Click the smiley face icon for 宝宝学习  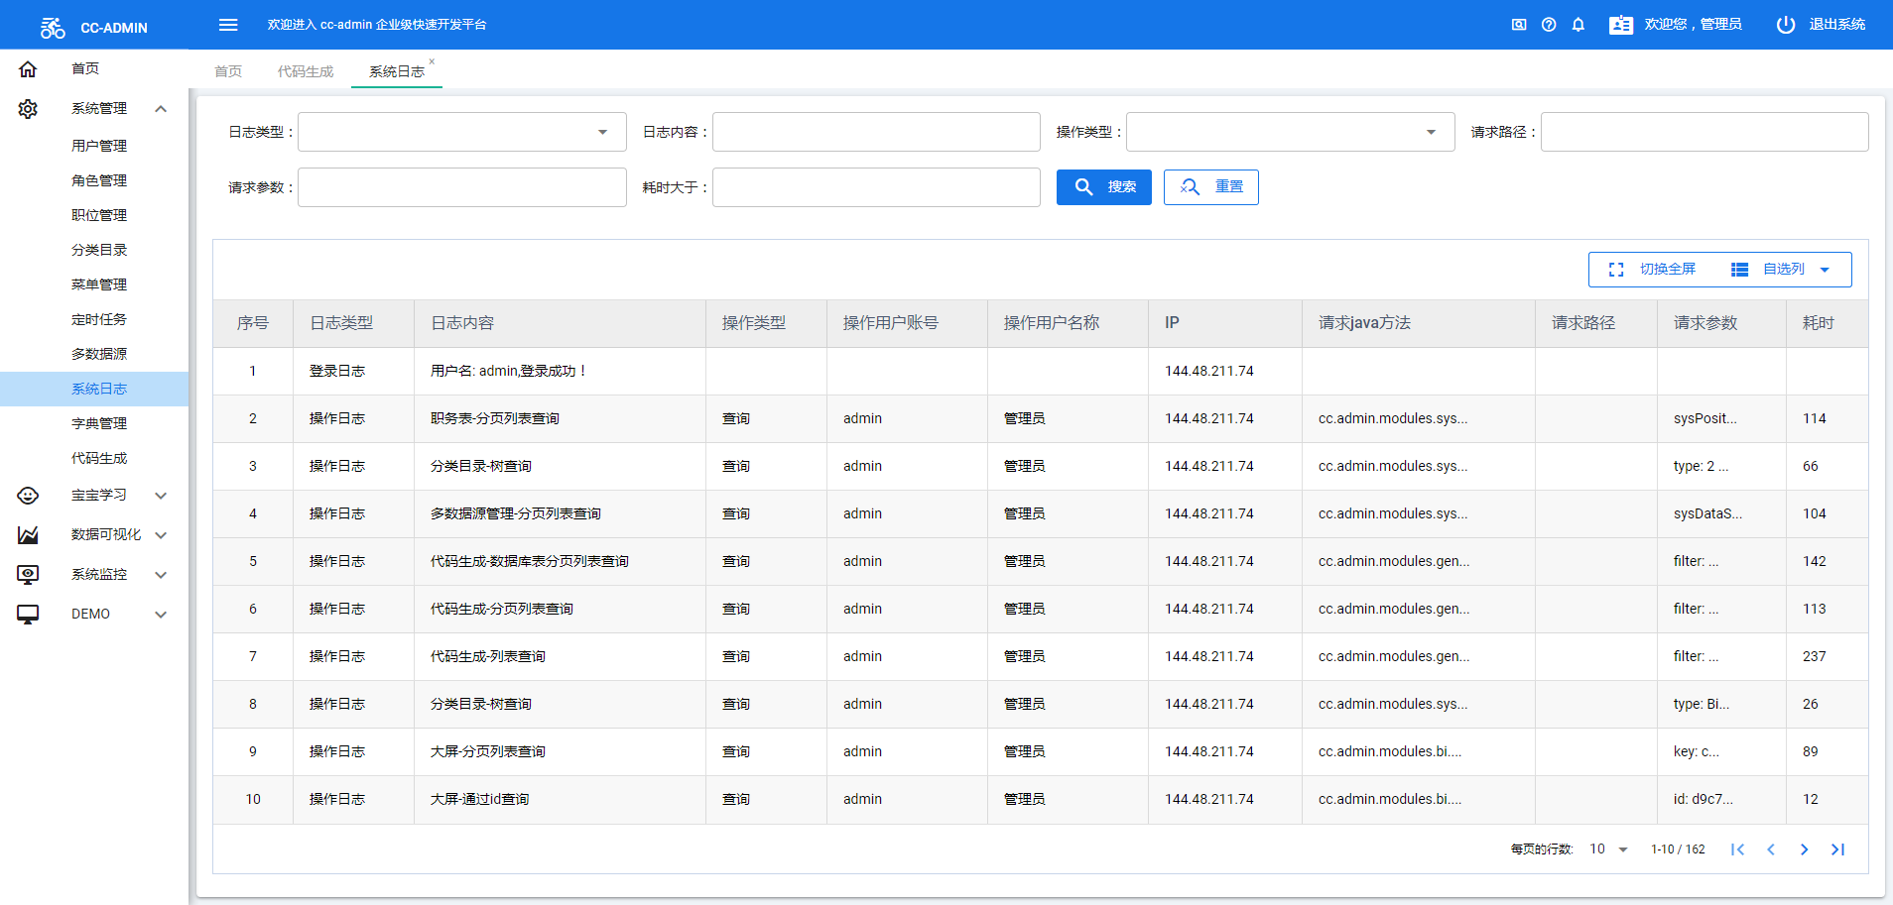click(x=28, y=496)
